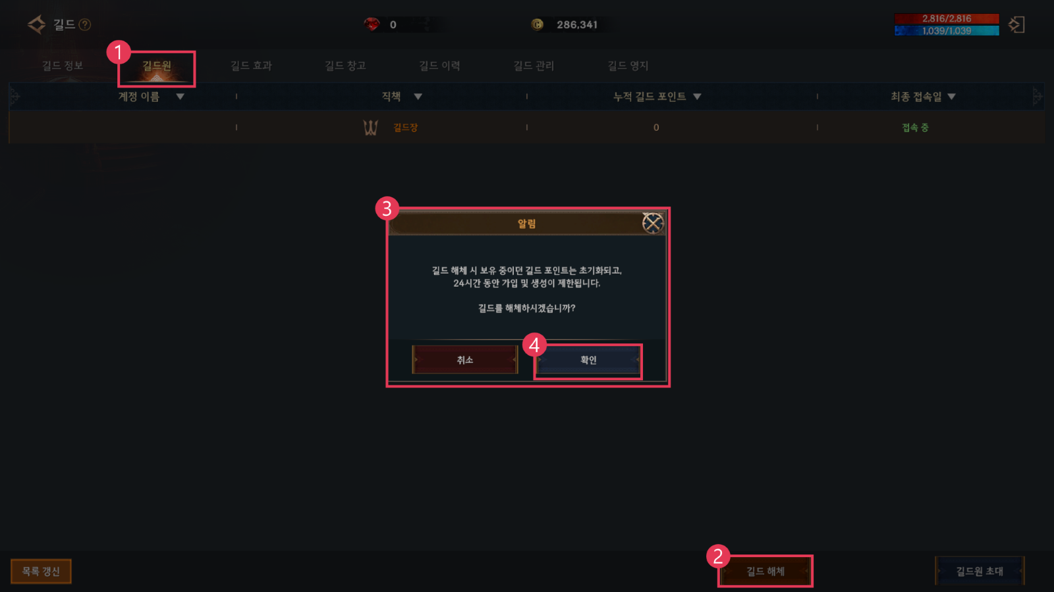Sort by 누적 길드 포인트 arrow
This screenshot has height=592, width=1054.
point(697,97)
